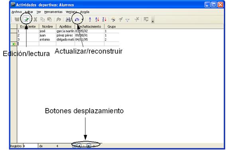
Task: Click the cell containing 'josé'
Action: (x=47, y=31)
